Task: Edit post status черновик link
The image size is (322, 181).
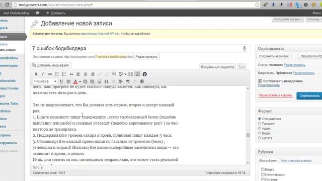Action: [294, 65]
